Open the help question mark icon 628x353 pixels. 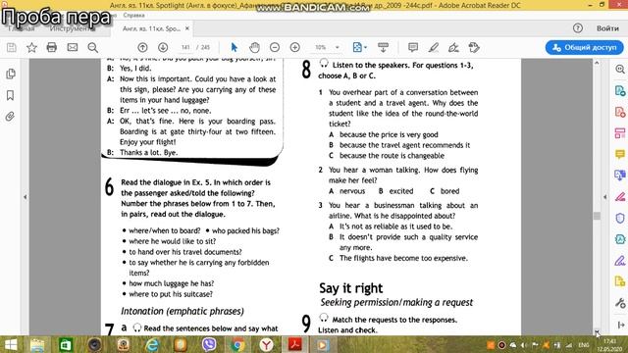pos(578,28)
